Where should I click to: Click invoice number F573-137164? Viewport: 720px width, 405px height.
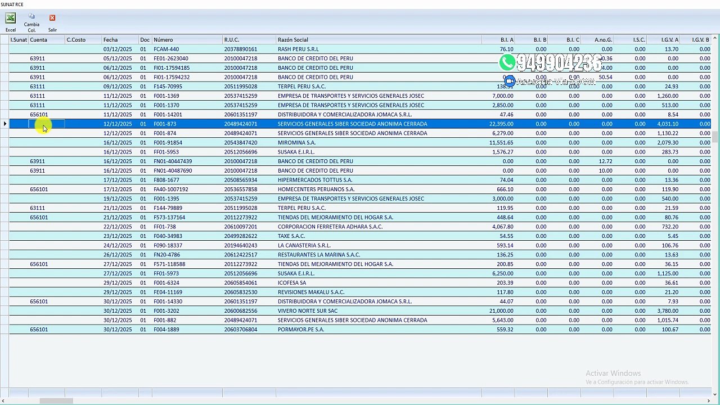pyautogui.click(x=169, y=218)
